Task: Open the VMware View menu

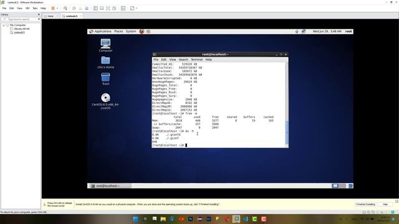Action: [19, 8]
